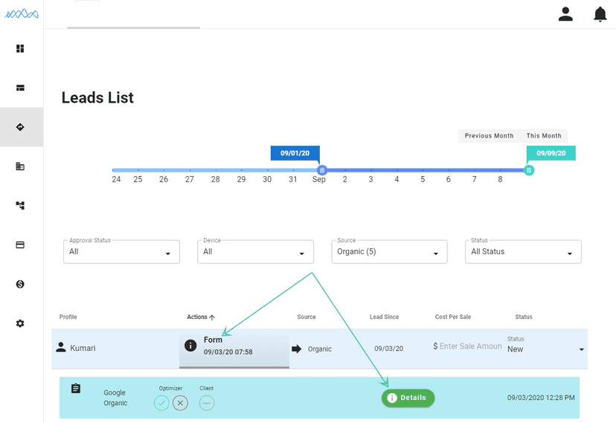Click the 09/01/20 start date slider handle
The width and height of the screenshot is (616, 423).
[322, 170]
